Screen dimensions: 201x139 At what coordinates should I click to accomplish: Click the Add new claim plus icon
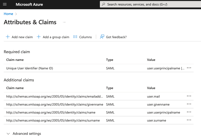point(8,37)
